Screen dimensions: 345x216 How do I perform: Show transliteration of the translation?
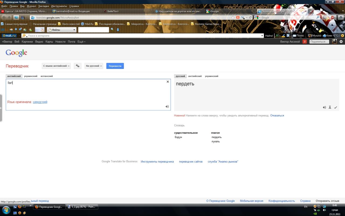pos(330,107)
